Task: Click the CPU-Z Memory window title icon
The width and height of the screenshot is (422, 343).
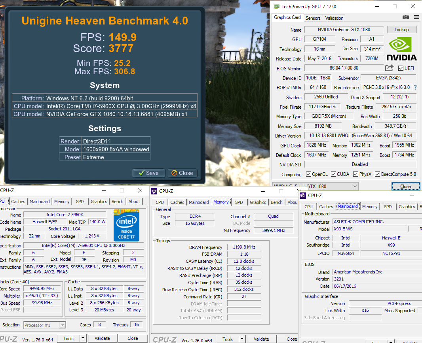Action: (x=154, y=191)
